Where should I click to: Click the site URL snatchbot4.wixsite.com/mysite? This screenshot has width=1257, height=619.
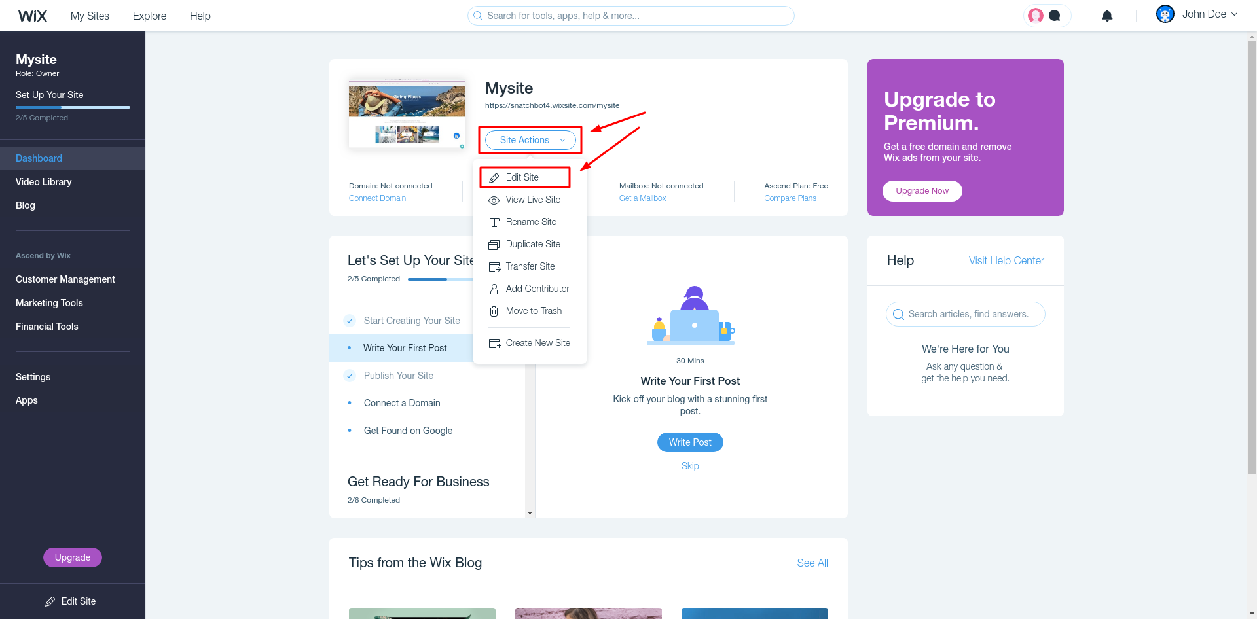[x=552, y=105]
